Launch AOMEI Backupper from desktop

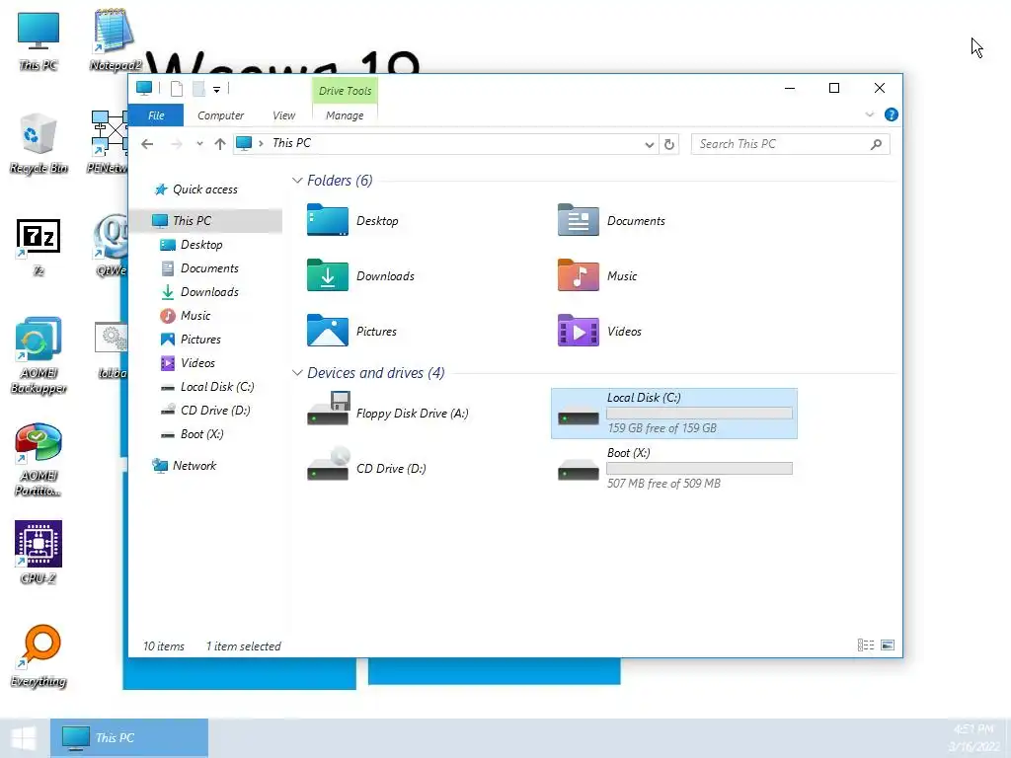coord(39,354)
